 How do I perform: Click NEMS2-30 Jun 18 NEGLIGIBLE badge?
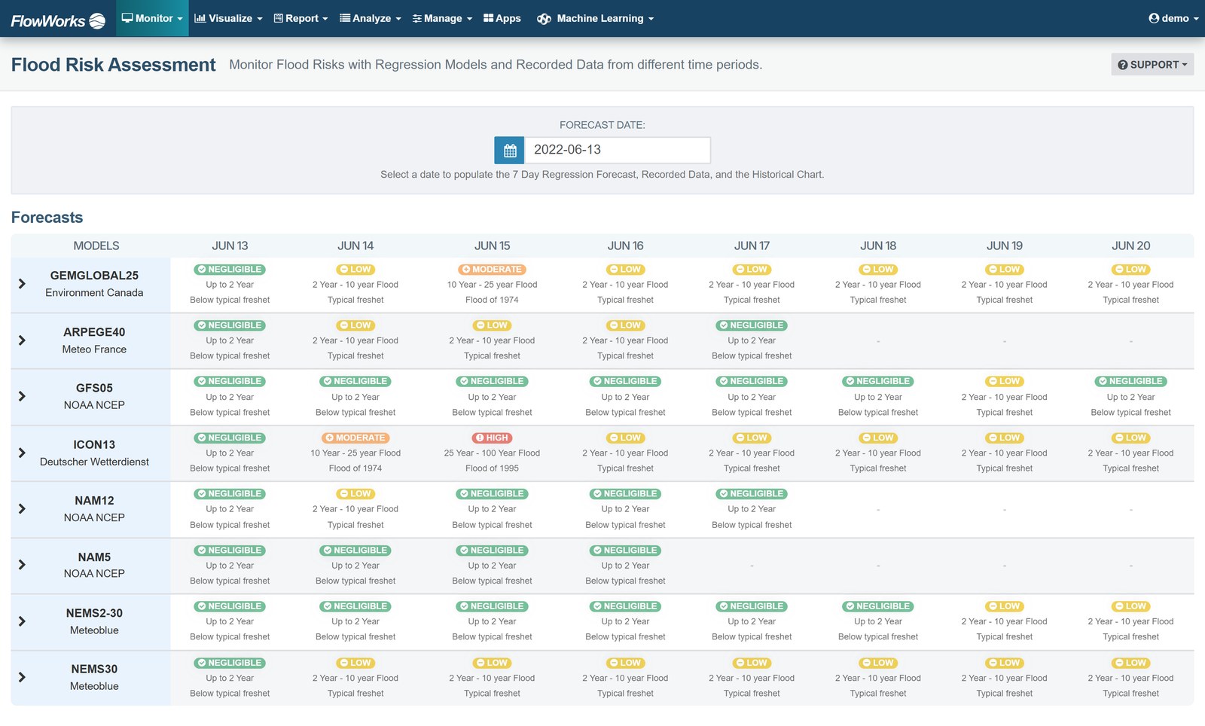pos(878,606)
